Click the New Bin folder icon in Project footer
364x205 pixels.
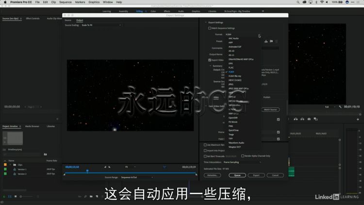pyautogui.click(x=91, y=196)
